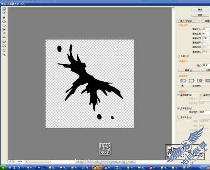Click the 载入网格 Load Mesh button
Screen dimensions: 210x170
tap(188, 21)
